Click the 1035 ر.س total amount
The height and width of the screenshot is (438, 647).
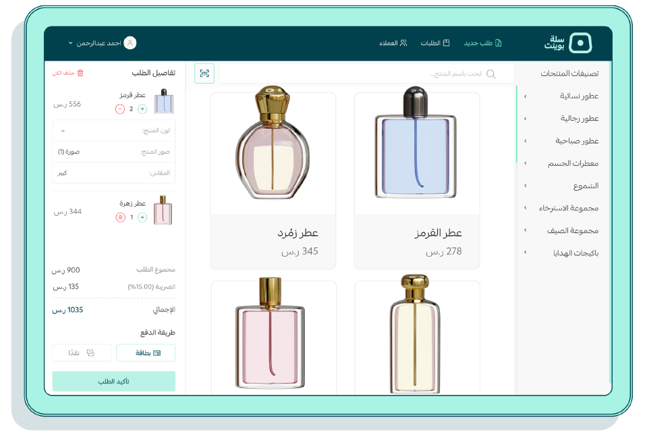pos(67,310)
